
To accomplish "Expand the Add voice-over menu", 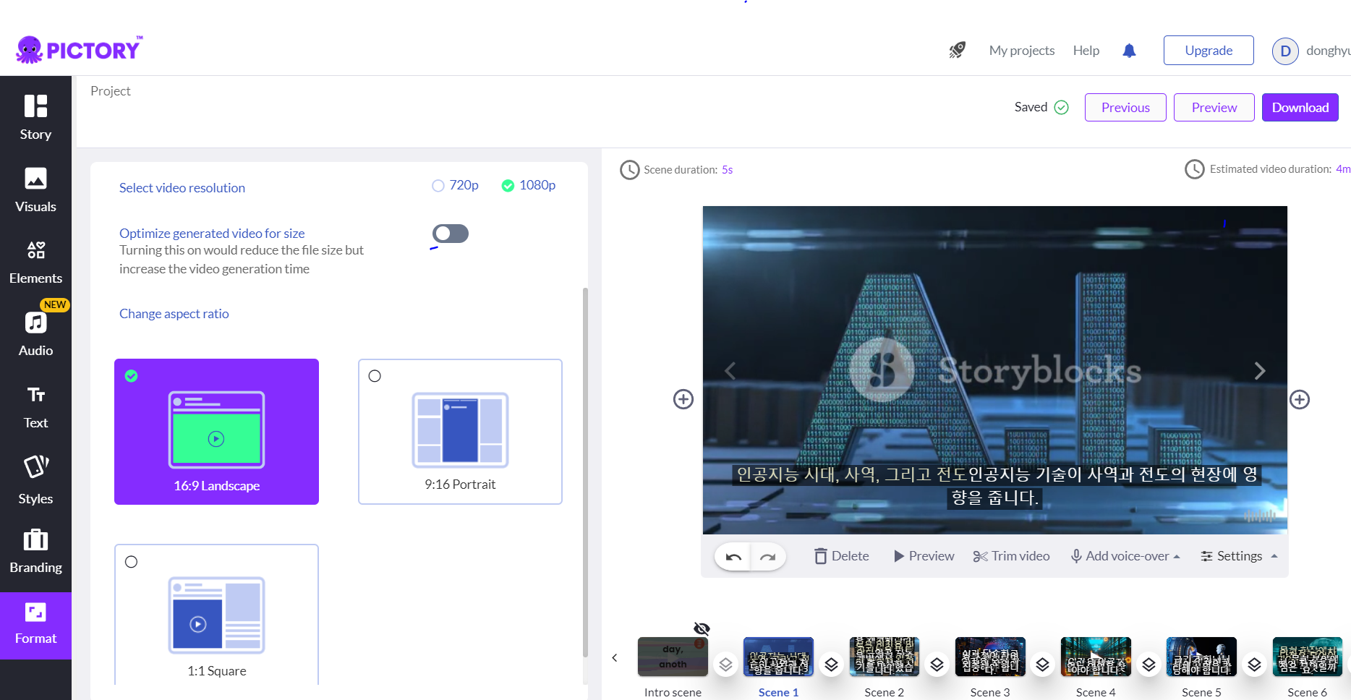I will coord(1125,556).
